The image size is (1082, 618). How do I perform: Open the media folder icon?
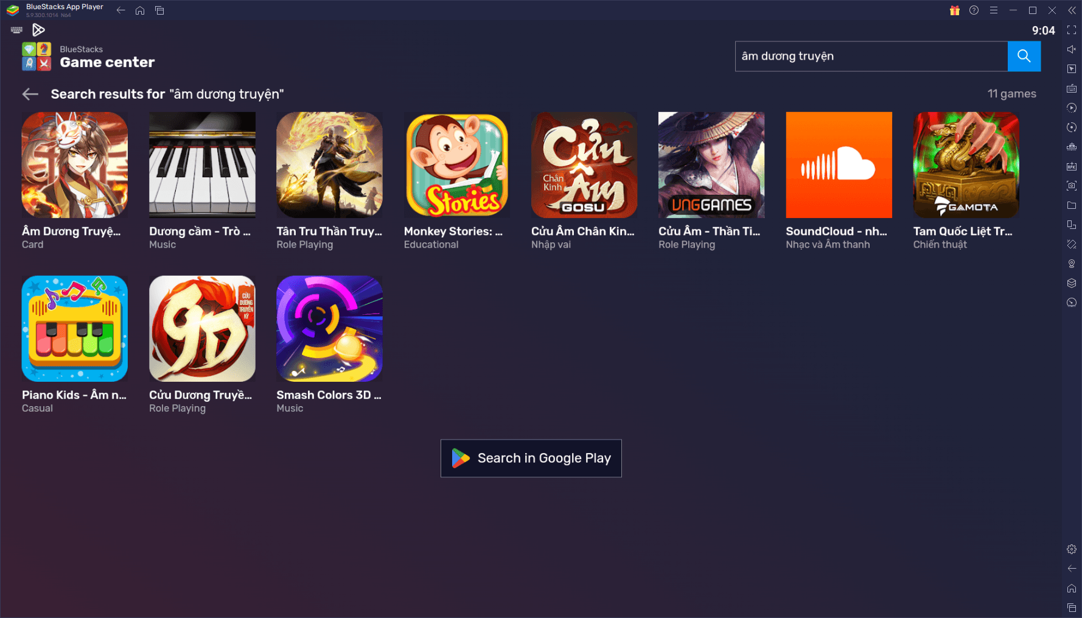(x=1072, y=205)
